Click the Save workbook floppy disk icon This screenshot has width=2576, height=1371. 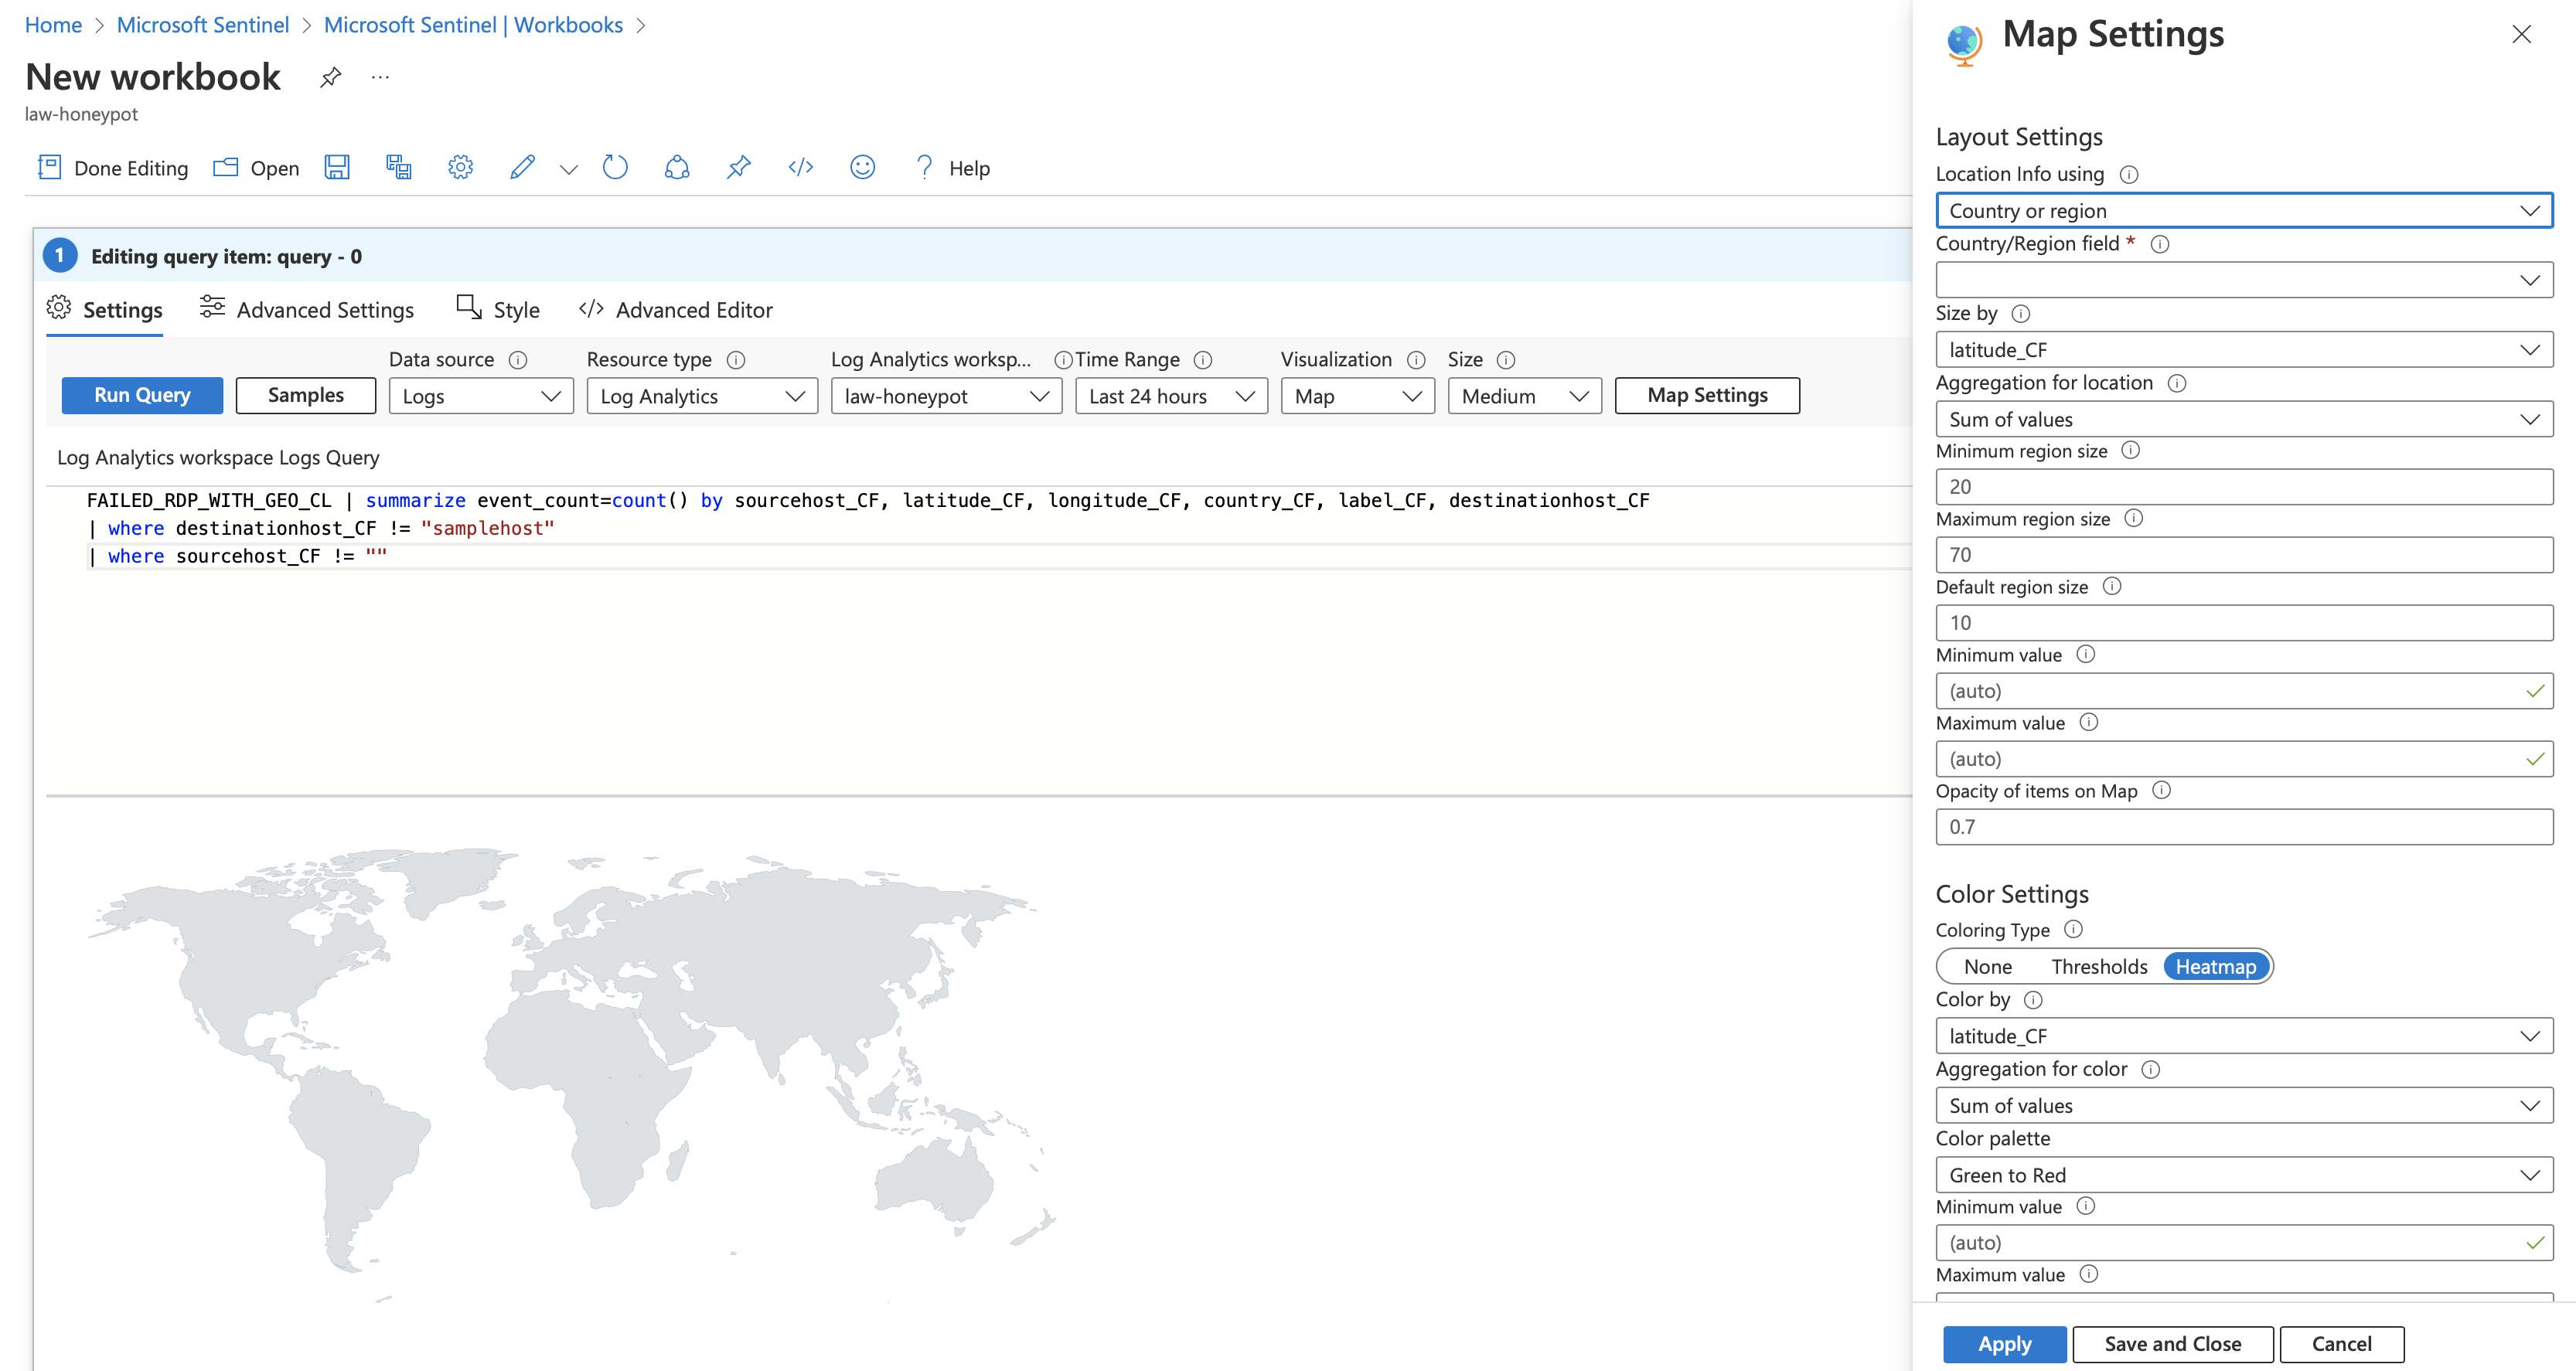337,167
